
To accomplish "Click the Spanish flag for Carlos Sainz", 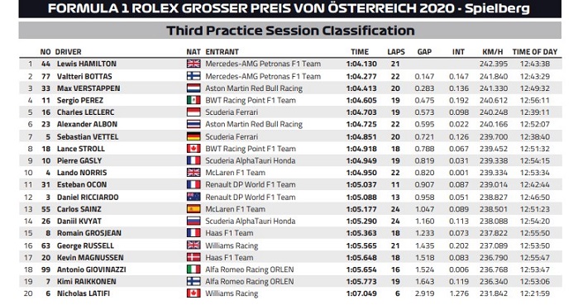I will click(194, 209).
